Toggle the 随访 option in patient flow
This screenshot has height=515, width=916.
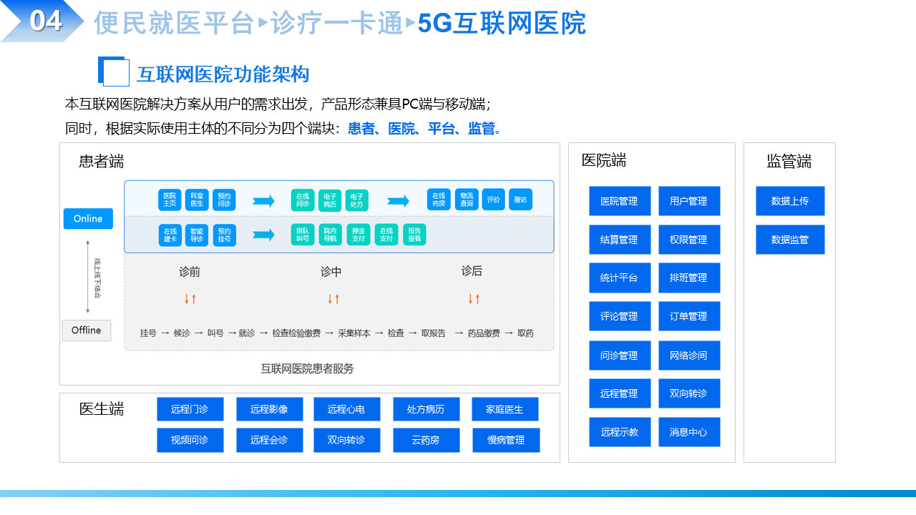pyautogui.click(x=521, y=199)
